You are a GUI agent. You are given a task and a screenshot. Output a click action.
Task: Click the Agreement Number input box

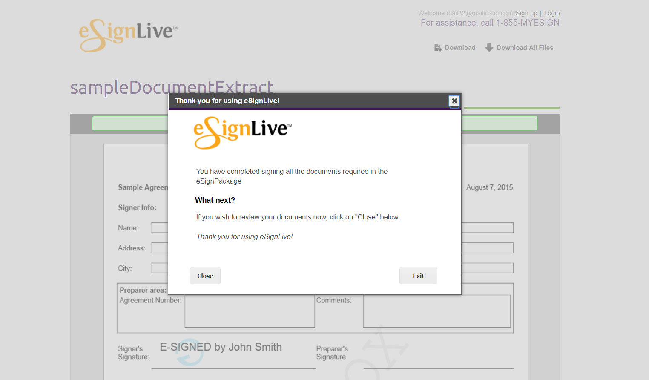point(250,311)
